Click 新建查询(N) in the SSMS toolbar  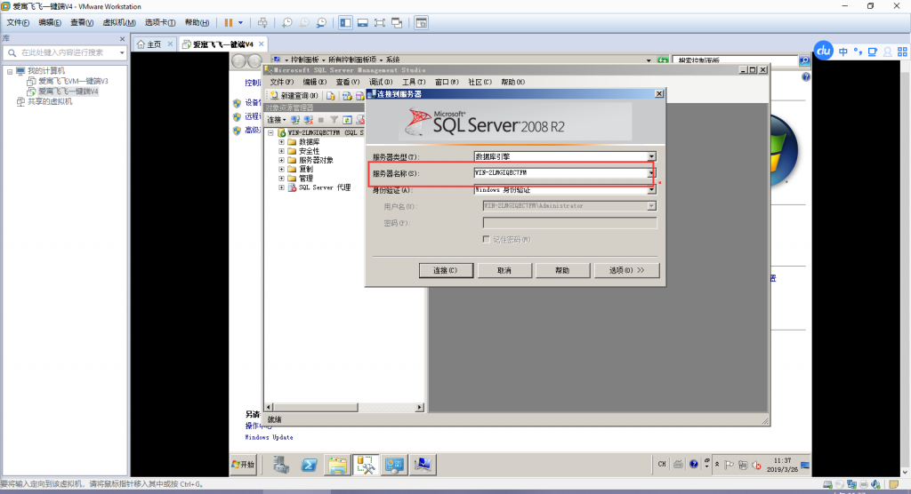click(x=294, y=95)
